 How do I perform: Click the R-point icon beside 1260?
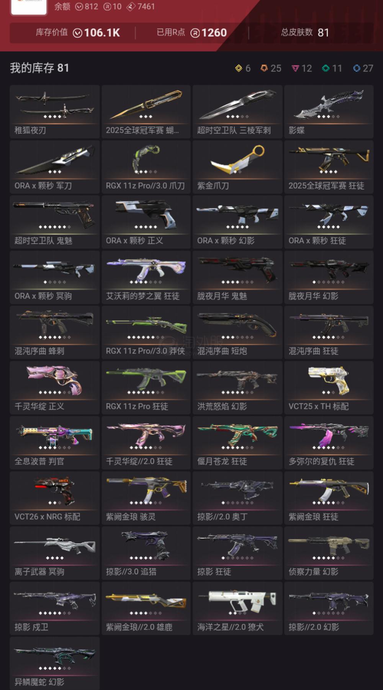coord(195,33)
